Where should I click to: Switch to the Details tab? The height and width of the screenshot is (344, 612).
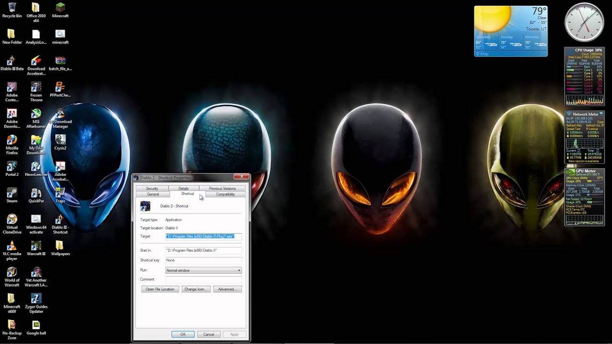click(184, 188)
